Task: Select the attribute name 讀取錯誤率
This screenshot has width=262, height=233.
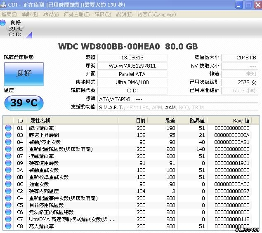Action: pos(41,128)
